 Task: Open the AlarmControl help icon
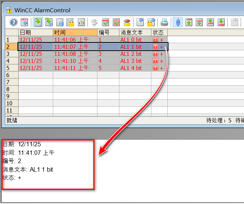point(14,22)
